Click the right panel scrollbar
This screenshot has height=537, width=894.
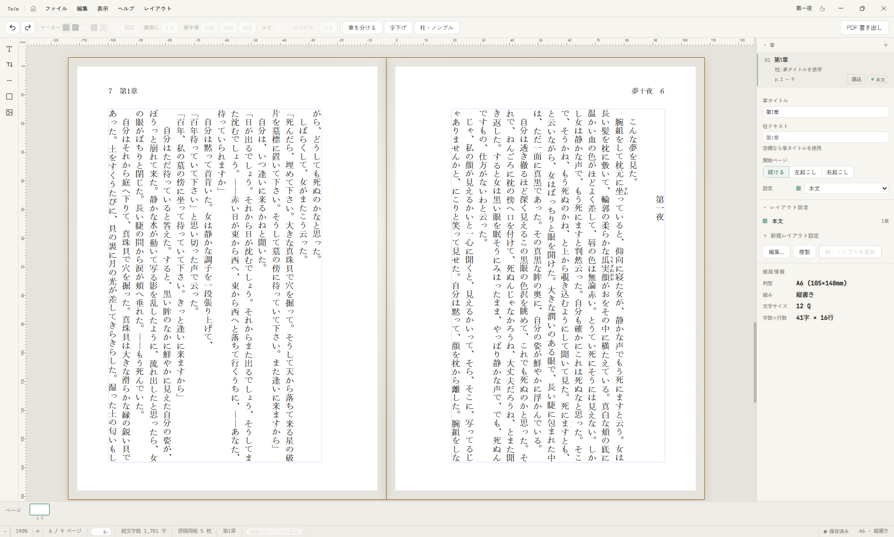point(755,362)
